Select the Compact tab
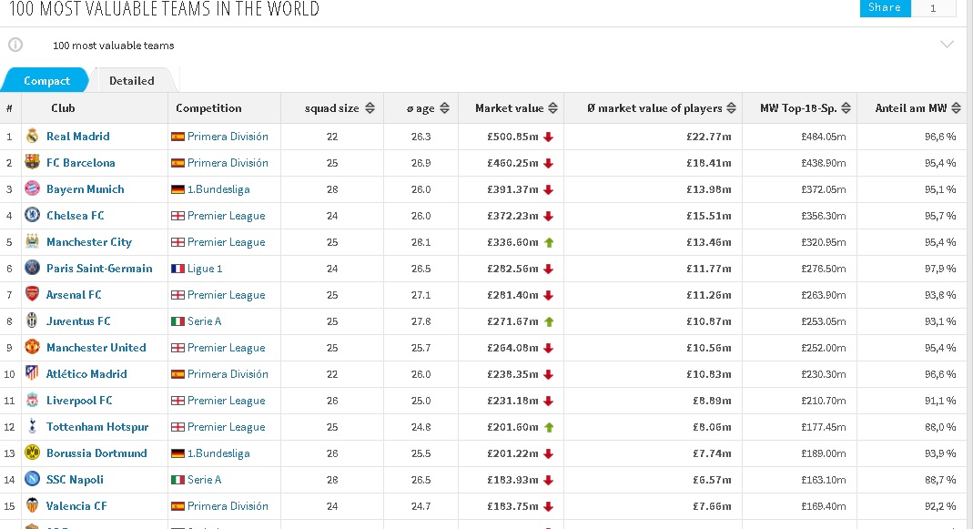Screen dimensions: 973x529 pyautogui.click(x=46, y=81)
